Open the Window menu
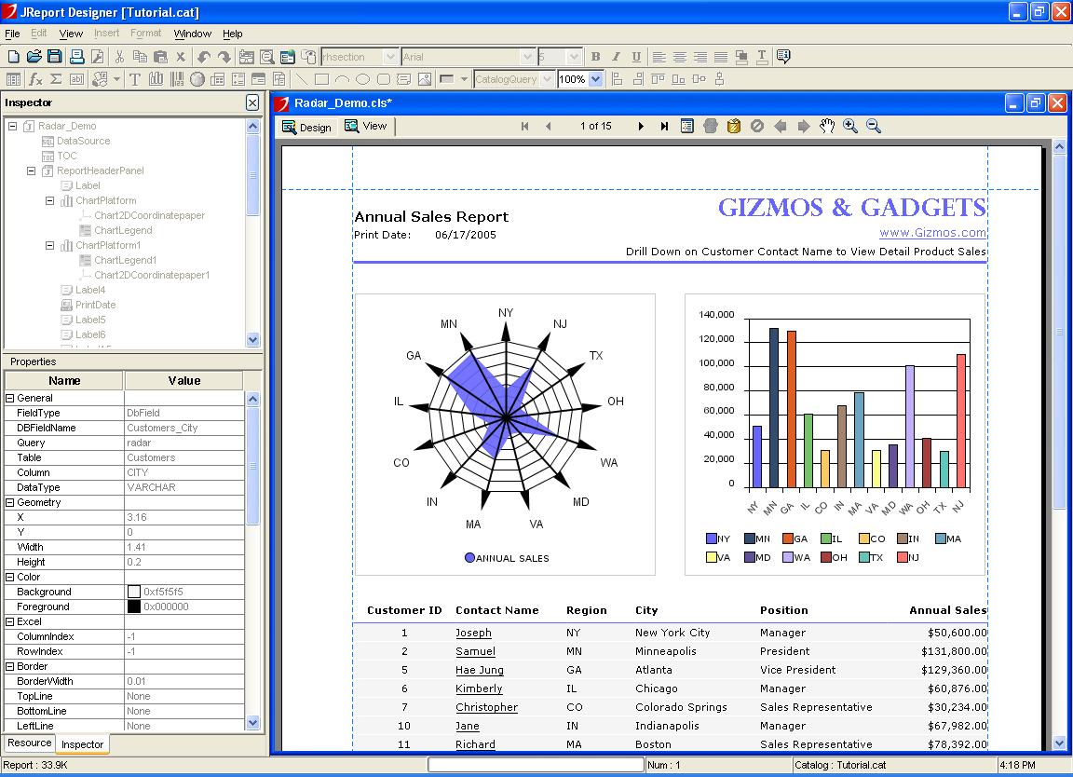The image size is (1073, 777). click(x=192, y=34)
